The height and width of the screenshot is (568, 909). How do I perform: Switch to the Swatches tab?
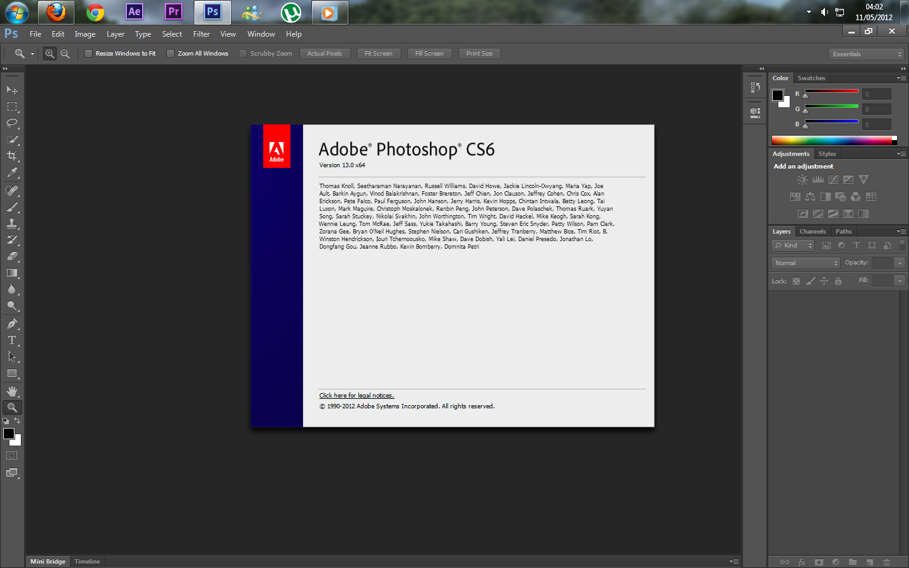point(811,78)
